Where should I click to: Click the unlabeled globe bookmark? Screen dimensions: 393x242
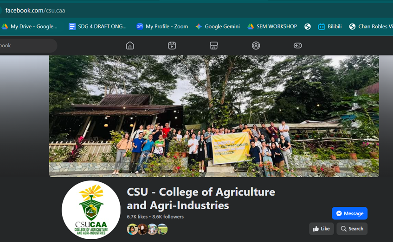pos(308,26)
